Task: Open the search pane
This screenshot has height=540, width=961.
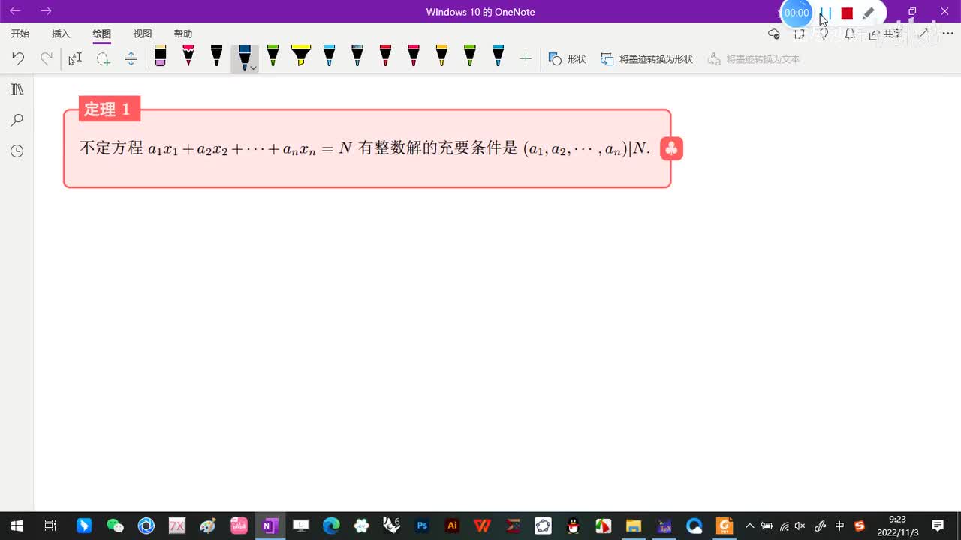Action: click(x=17, y=120)
